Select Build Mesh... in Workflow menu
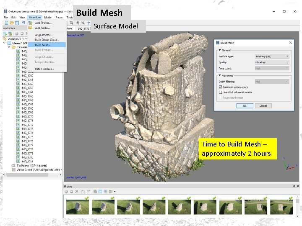This screenshot has height=226, width=302. (47, 45)
